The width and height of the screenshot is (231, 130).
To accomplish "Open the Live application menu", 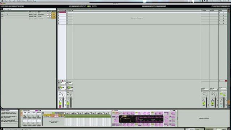I will click(x=6, y=1).
